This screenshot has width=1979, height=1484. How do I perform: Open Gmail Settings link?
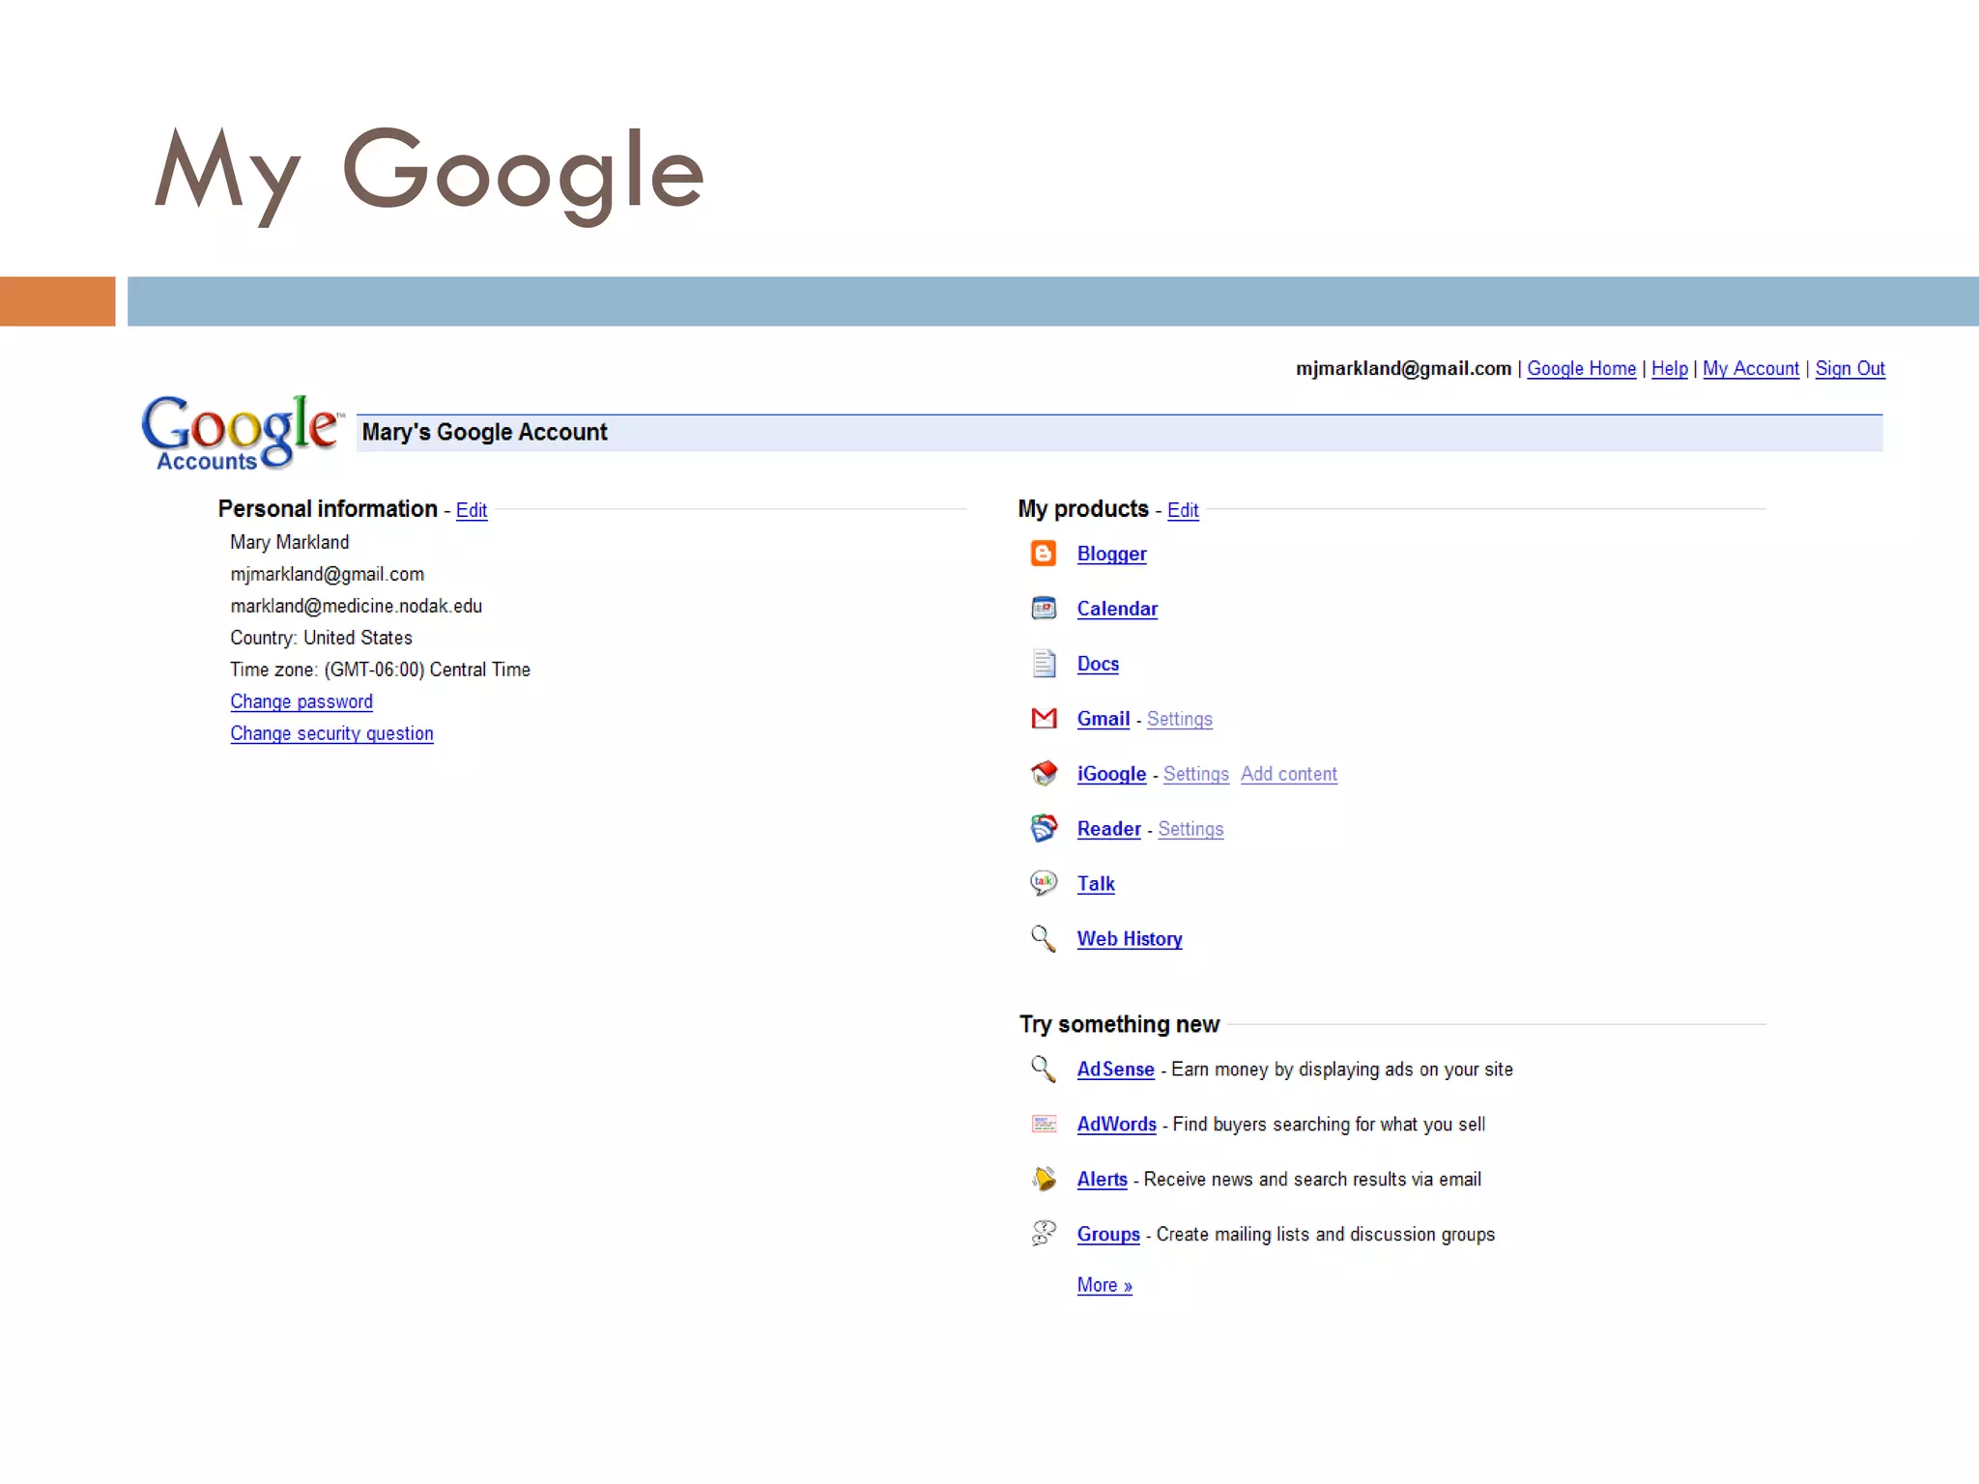[x=1179, y=719]
